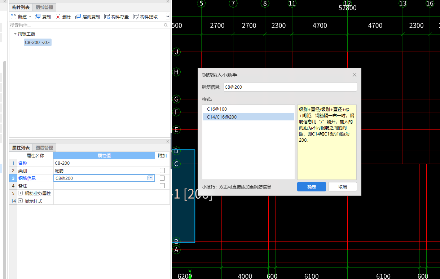Click the 附加 column header
The image size is (440, 279).
[162, 155]
